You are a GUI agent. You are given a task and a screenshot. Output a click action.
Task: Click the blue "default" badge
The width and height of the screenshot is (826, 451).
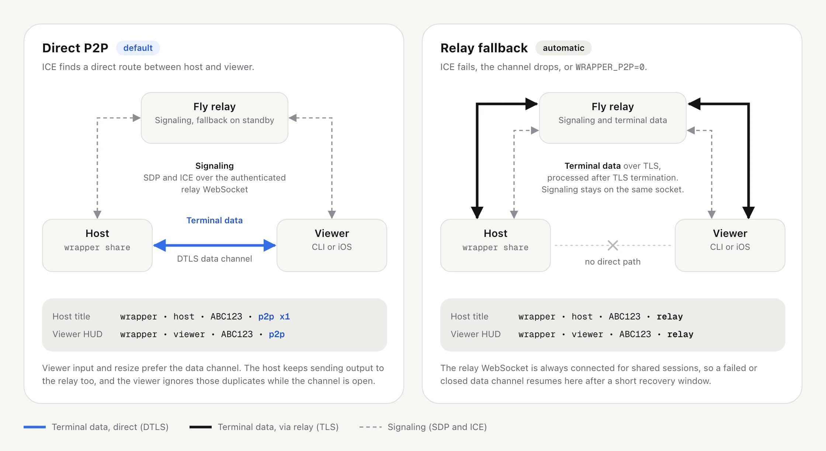(x=138, y=48)
